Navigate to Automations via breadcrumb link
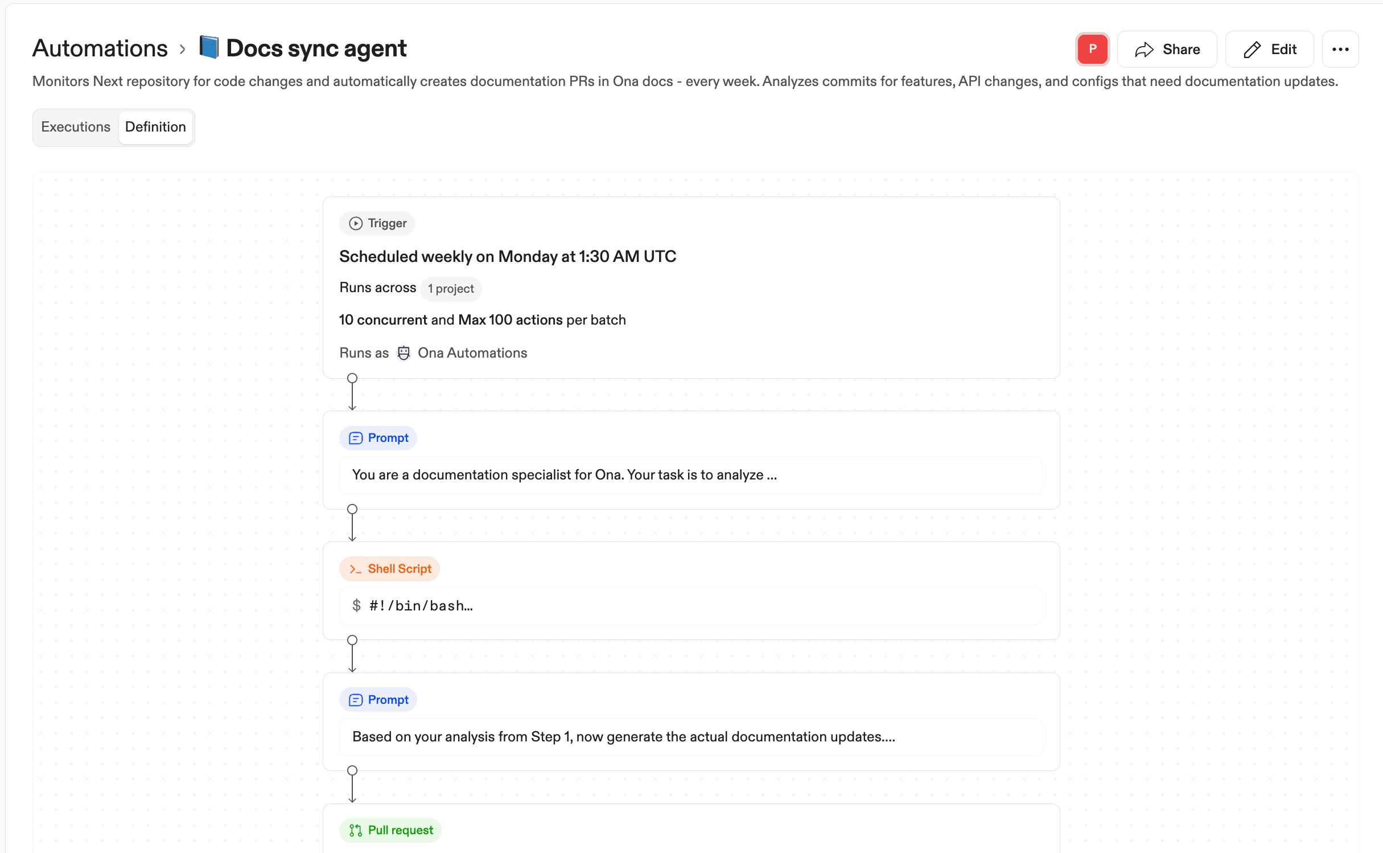The image size is (1383, 853). click(x=100, y=48)
